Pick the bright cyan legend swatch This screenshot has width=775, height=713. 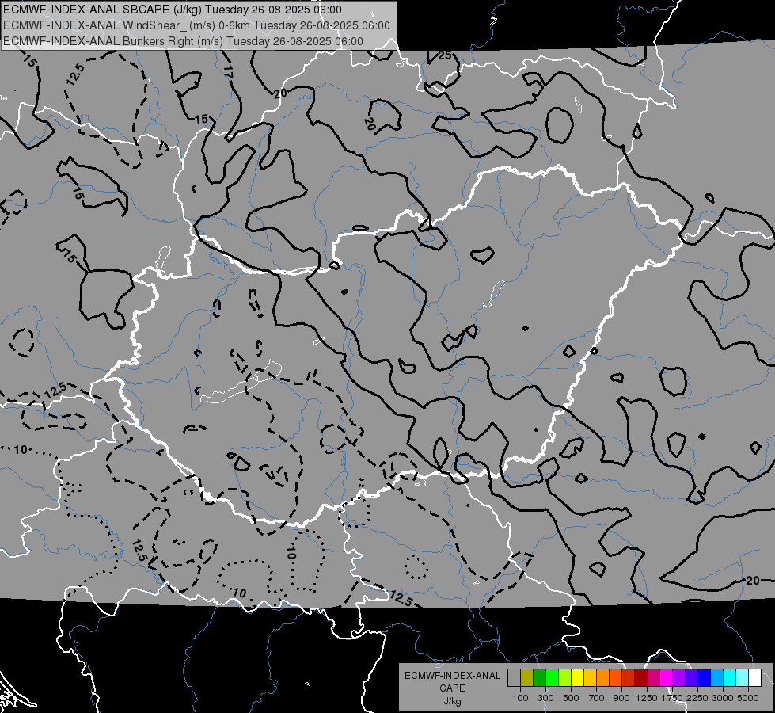[x=730, y=677]
